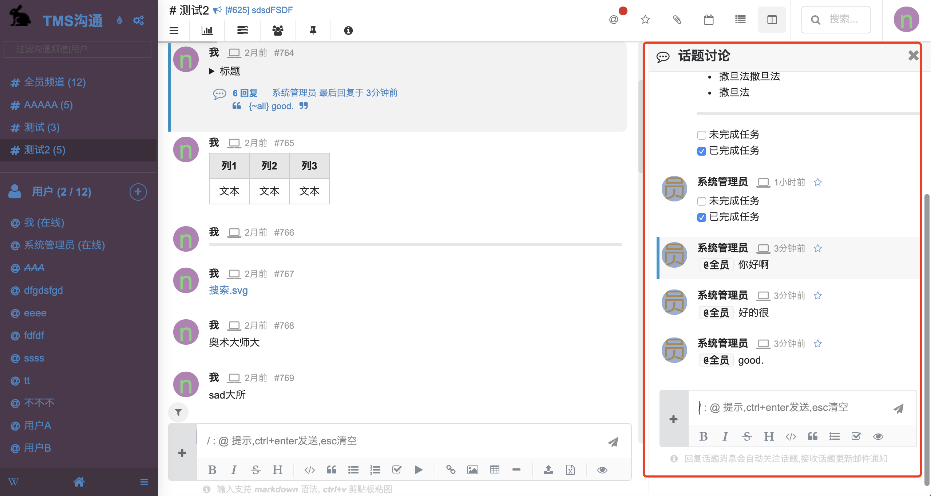
Task: Close the 话题讨论 panel
Action: [x=913, y=56]
